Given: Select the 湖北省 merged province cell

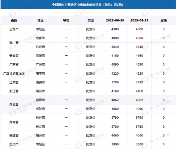Looking at the screenshot, I should tap(14, 104).
